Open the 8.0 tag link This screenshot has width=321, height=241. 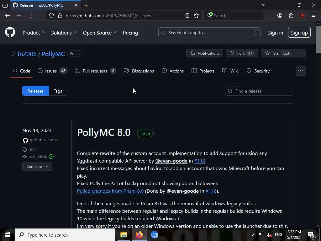33,149
